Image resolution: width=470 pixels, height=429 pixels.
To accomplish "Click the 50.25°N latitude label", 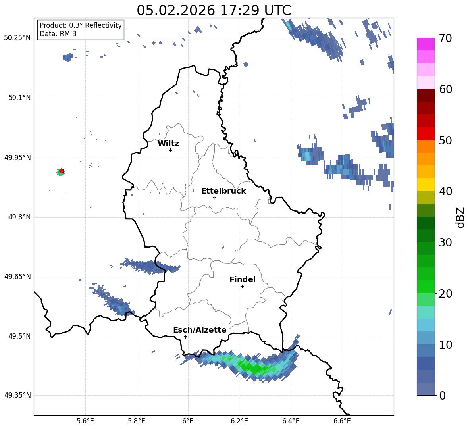I will pyautogui.click(x=17, y=38).
